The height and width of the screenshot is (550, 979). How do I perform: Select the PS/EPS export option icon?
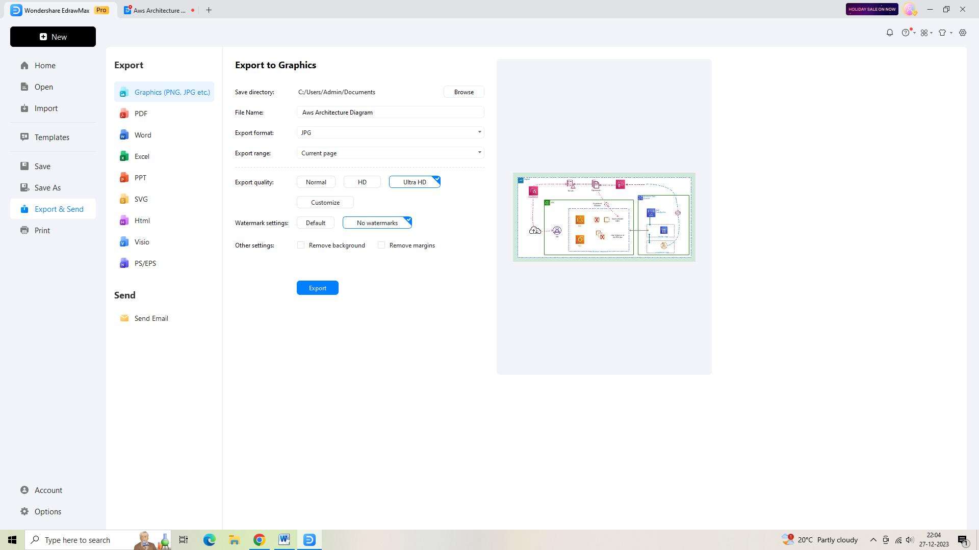(124, 263)
